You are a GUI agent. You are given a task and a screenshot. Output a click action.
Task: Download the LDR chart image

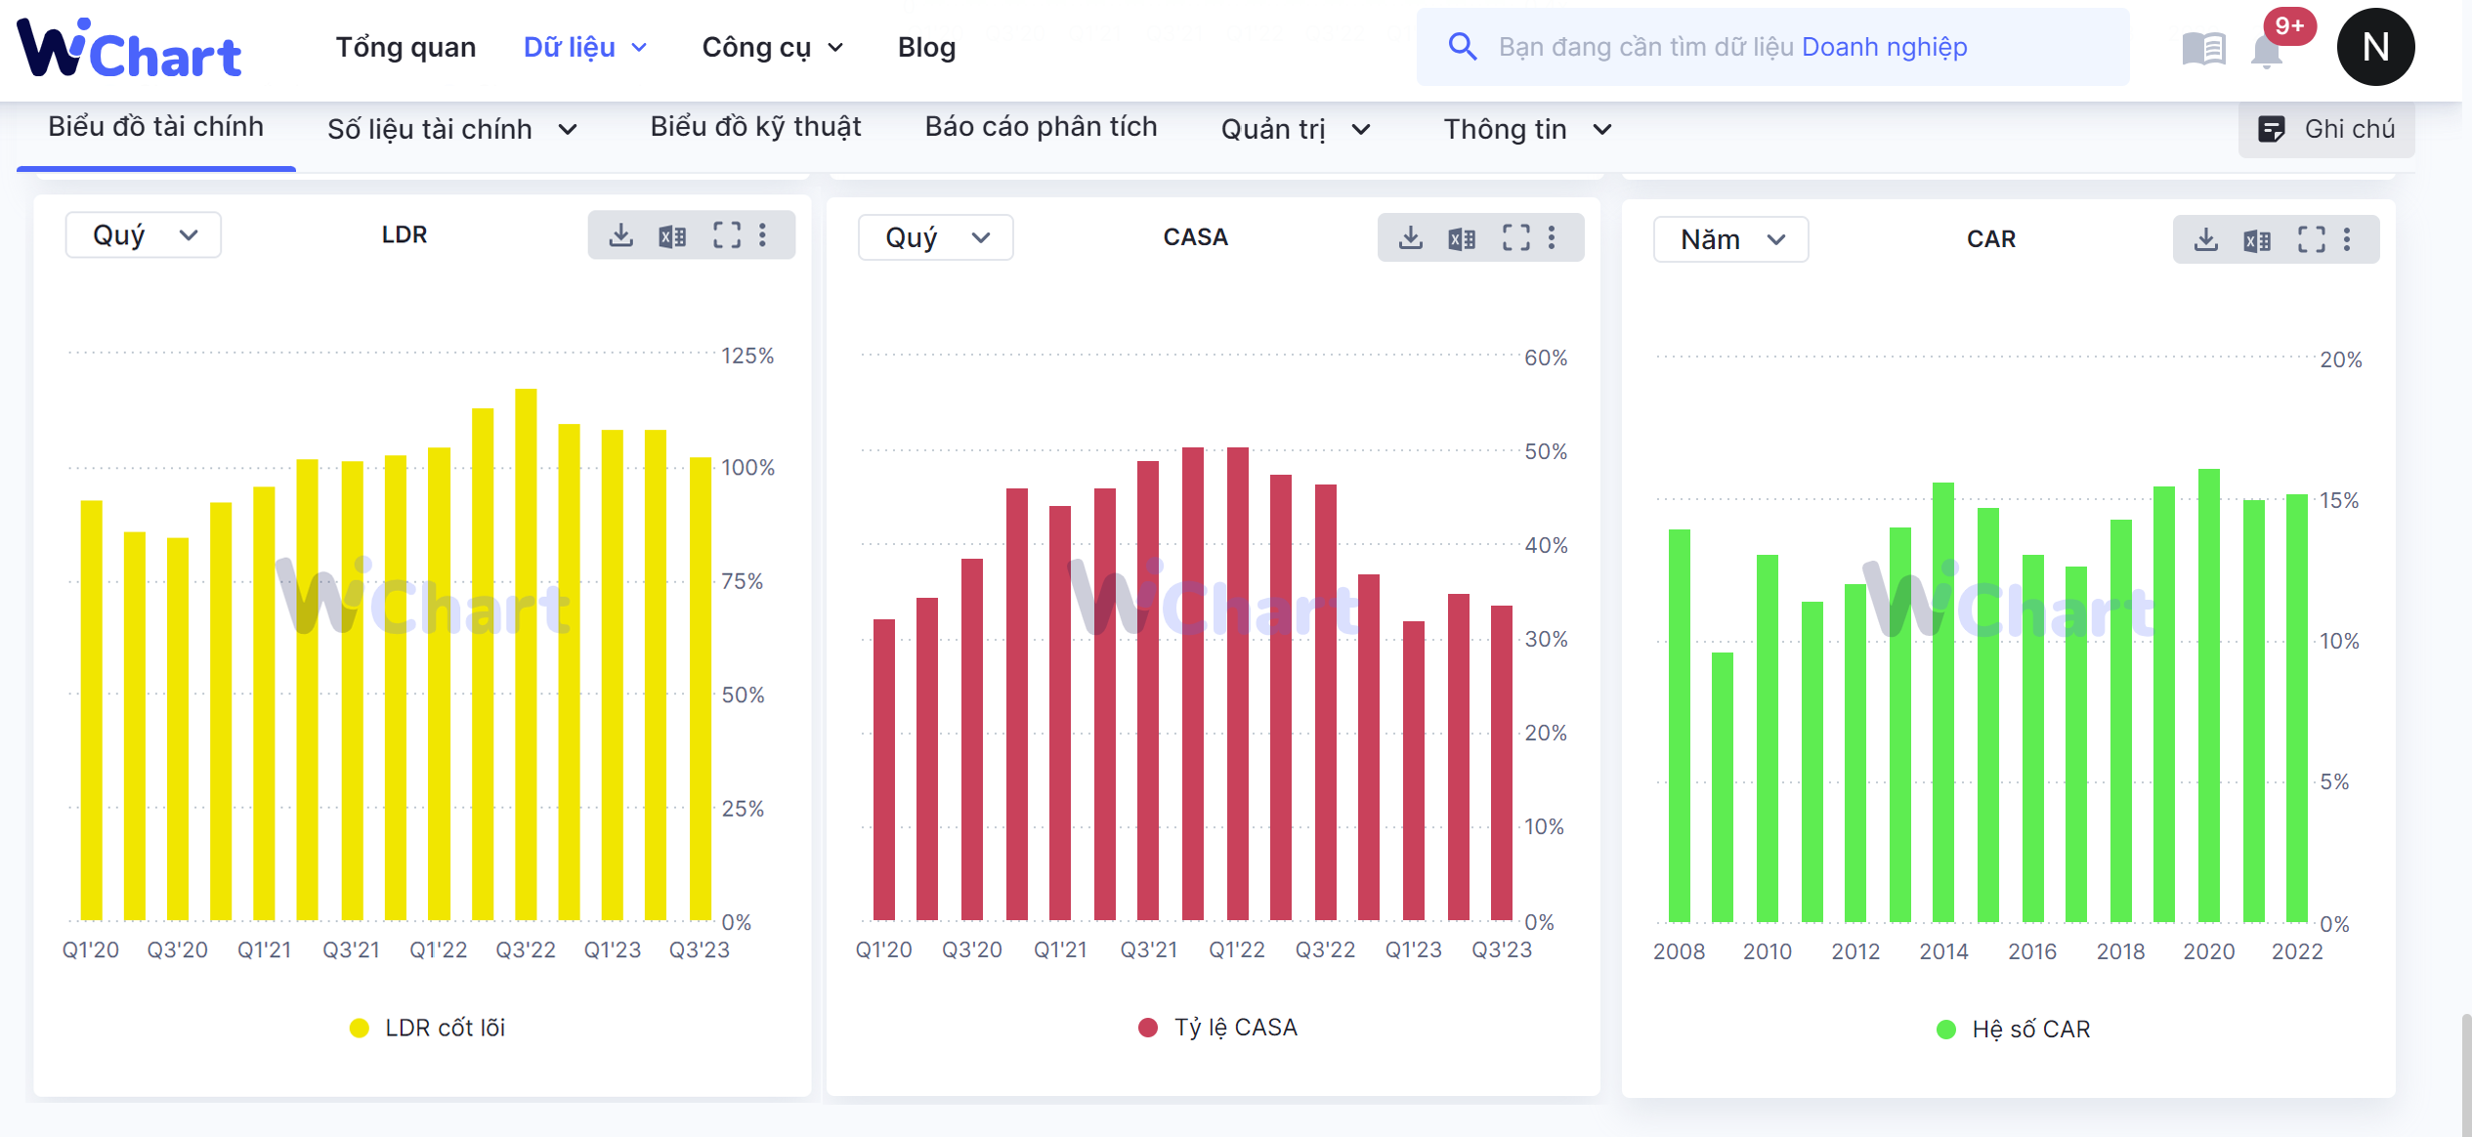(620, 234)
